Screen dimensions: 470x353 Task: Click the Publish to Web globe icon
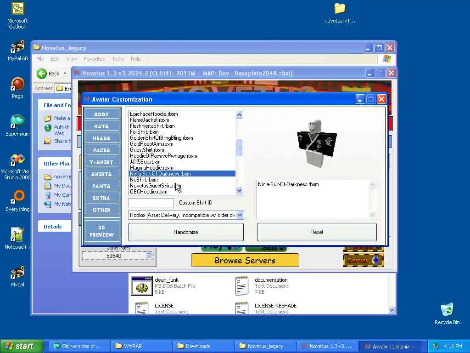tap(48, 128)
